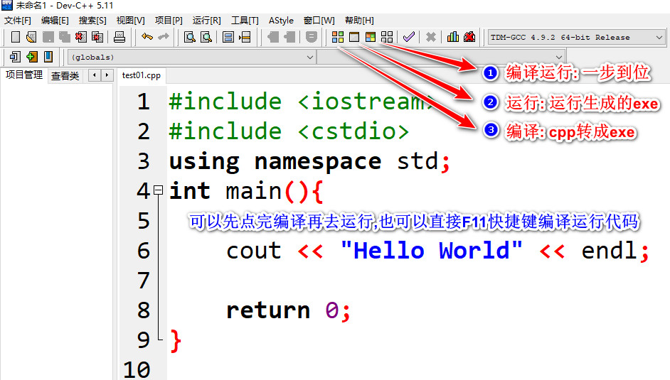Toggle the bookmark icon in second toolbar
Screen dimensions: 670x380
pos(48,57)
